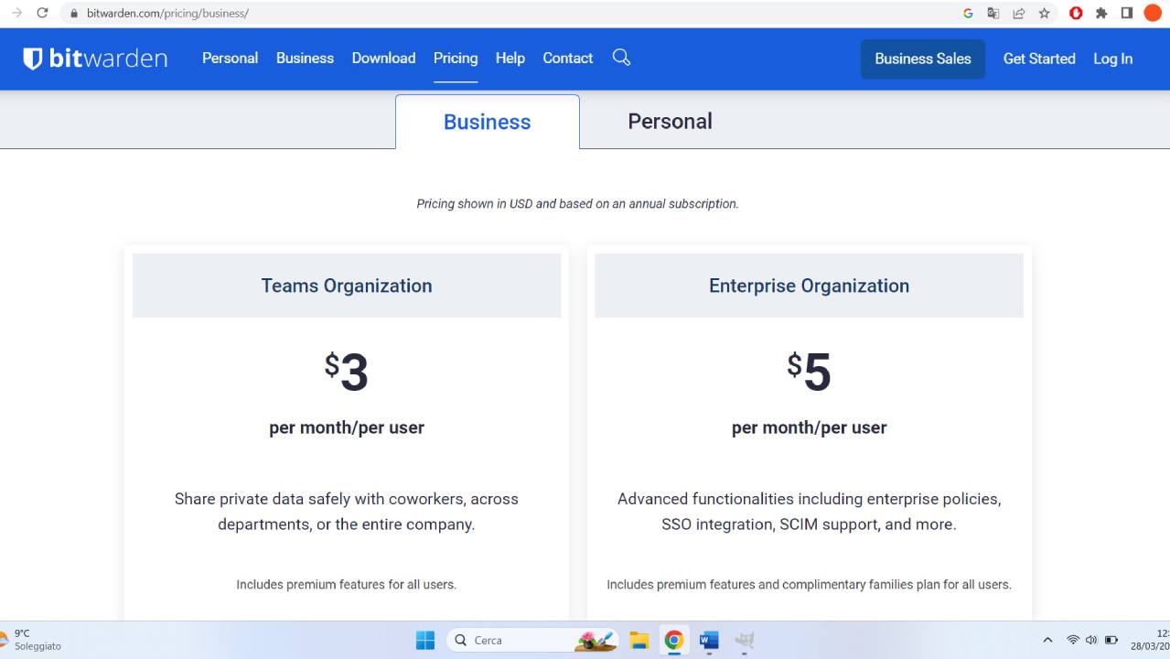Viewport: 1170px width, 659px height.
Task: Click the Chrome taskbar icon
Action: [674, 640]
